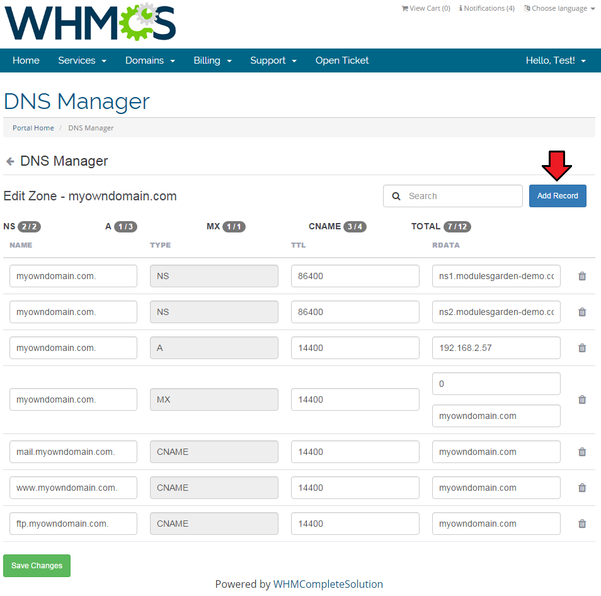The image size is (601, 596).
Task: Click the DNS Manager breadcrumb
Action: pos(91,128)
